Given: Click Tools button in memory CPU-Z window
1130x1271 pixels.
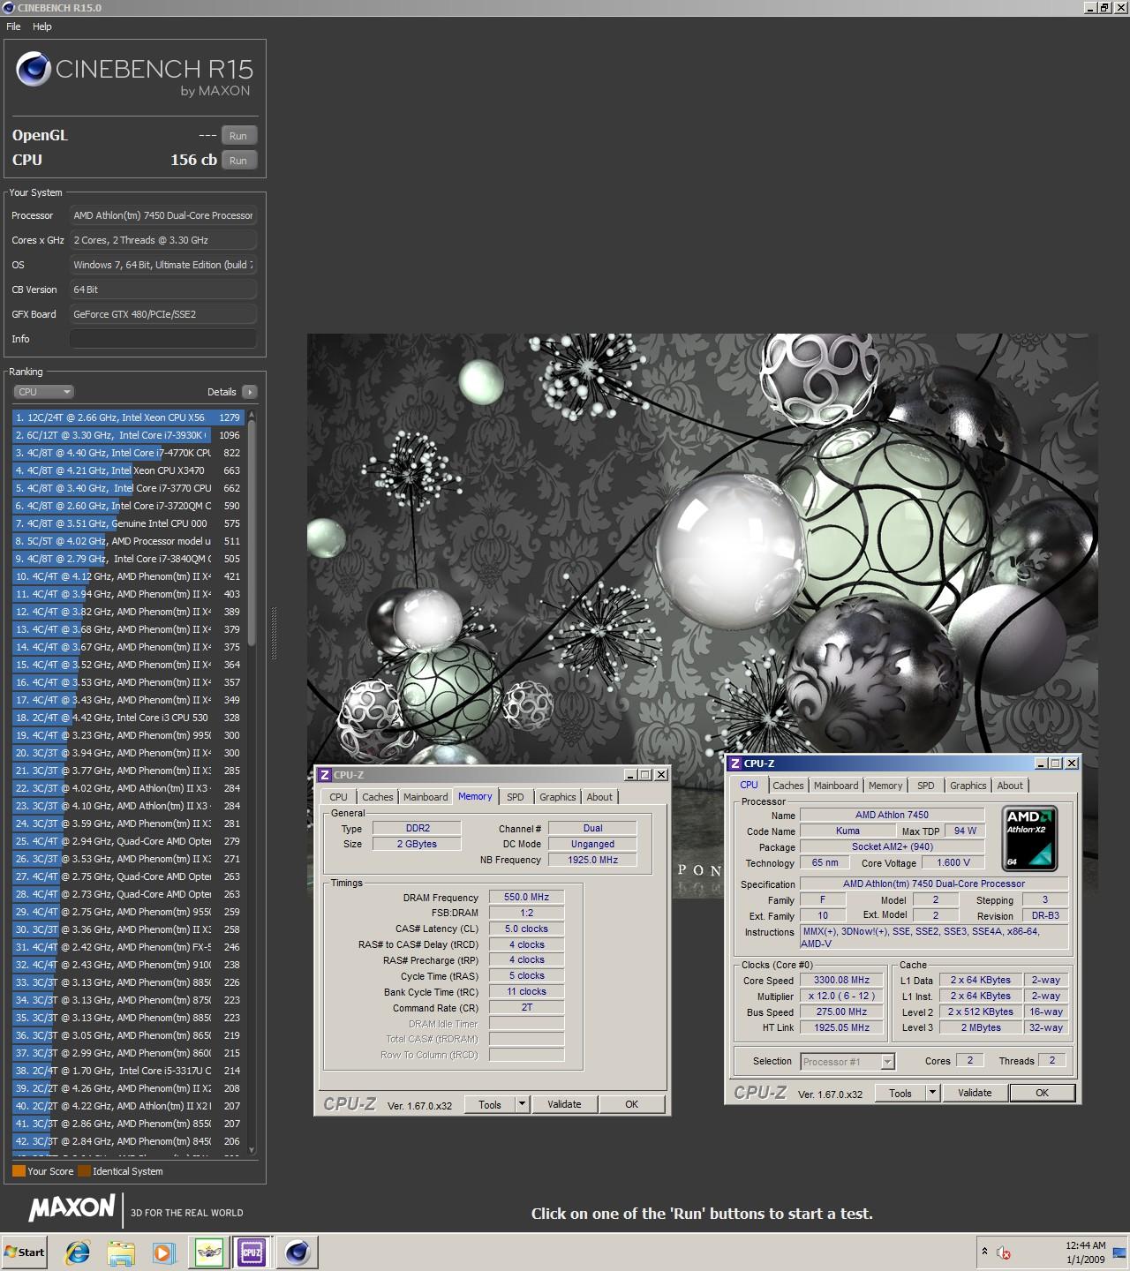Looking at the screenshot, I should click(490, 1104).
